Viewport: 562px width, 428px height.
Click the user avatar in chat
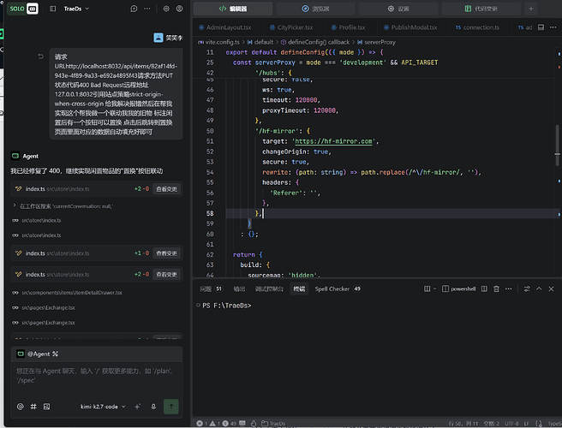pyautogui.click(x=158, y=38)
